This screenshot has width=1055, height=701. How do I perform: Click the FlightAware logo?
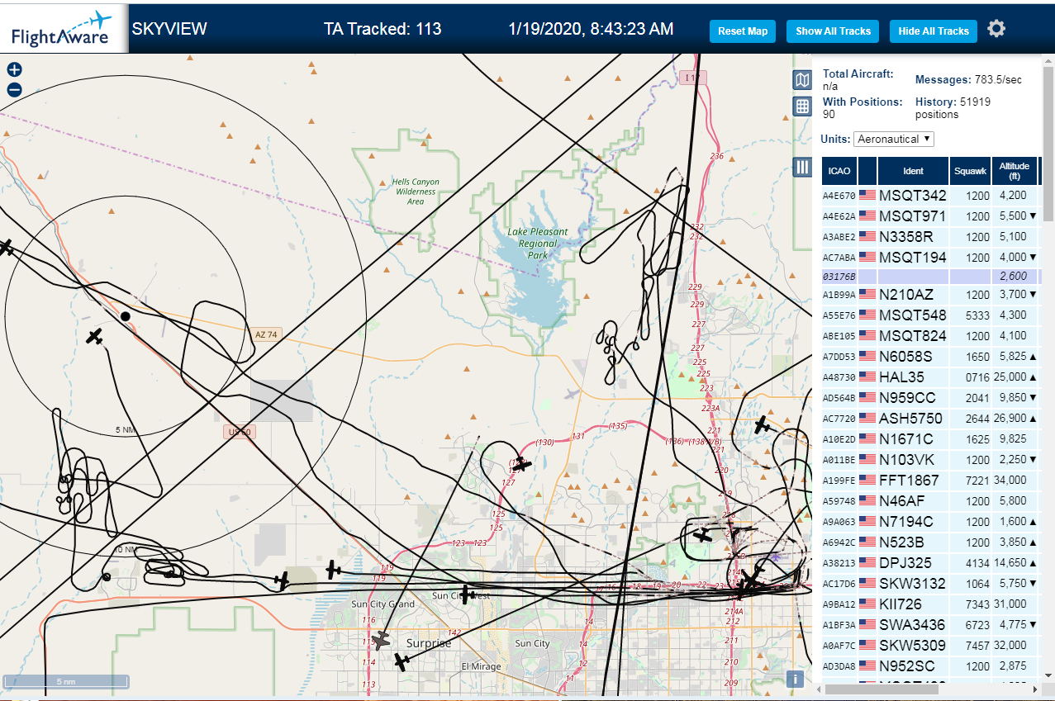click(x=64, y=29)
